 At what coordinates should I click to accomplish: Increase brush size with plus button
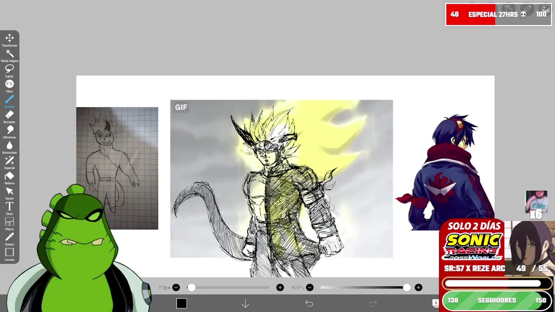coord(280,287)
